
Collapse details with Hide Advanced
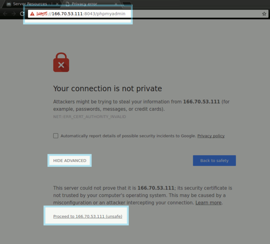[x=70, y=161]
